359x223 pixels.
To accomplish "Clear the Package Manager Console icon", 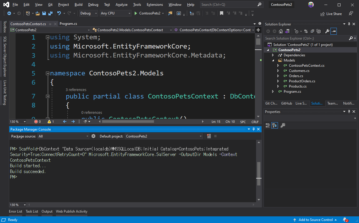I will pos(209,136).
